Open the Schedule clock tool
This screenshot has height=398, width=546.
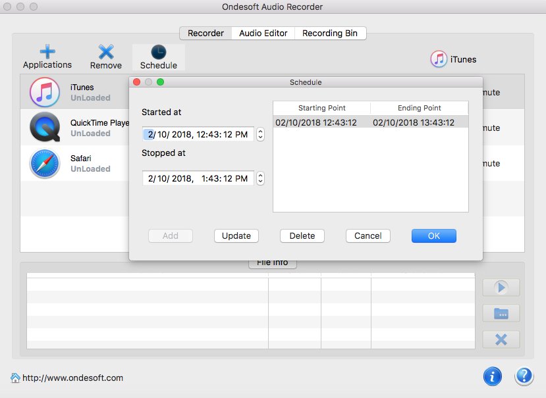[159, 53]
